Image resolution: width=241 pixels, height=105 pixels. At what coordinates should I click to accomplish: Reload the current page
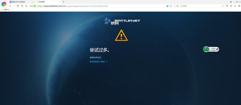[18, 6]
